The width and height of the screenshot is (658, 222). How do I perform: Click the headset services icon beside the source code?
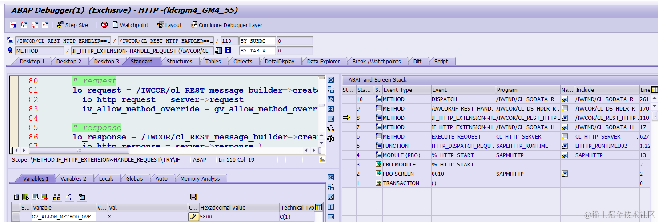point(330,129)
